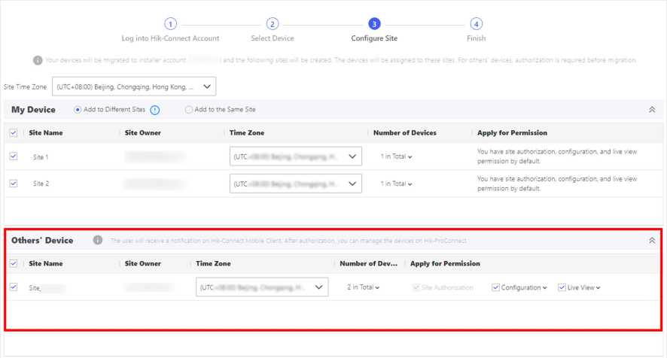This screenshot has height=358, width=667.
Task: Click the step 2 Select Device circle
Action: pyautogui.click(x=273, y=24)
